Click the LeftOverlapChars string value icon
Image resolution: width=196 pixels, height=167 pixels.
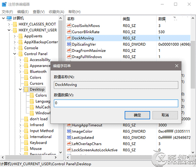coord(69,144)
